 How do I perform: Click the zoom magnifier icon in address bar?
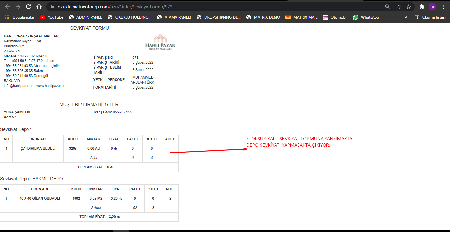[x=387, y=7]
